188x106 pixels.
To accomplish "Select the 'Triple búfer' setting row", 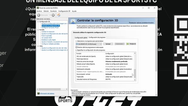I will 105,77.
